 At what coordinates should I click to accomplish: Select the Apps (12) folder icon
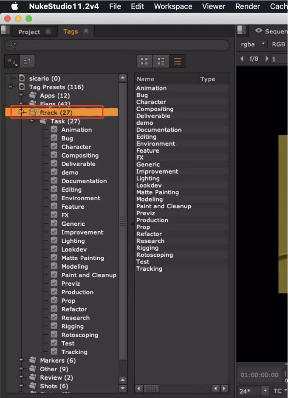click(33, 95)
